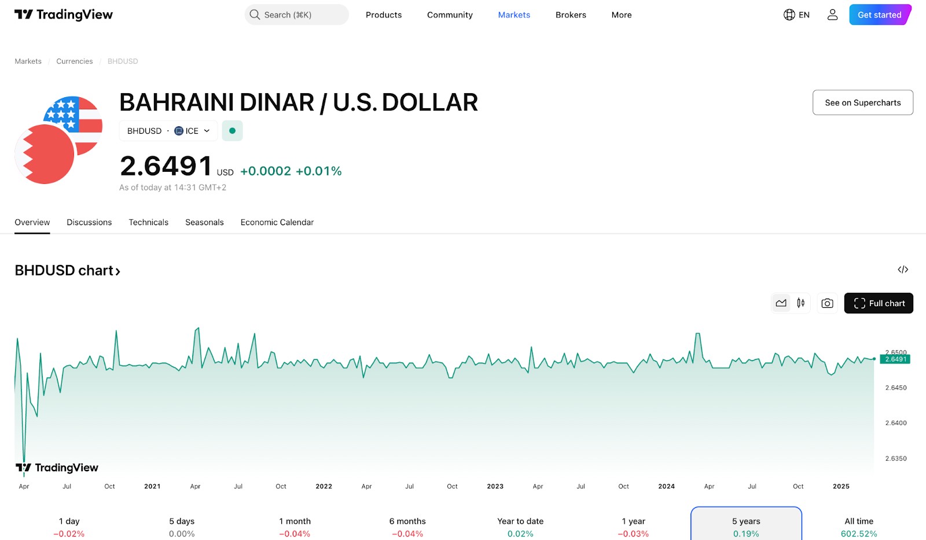The height and width of the screenshot is (540, 926).
Task: Click the 2.6400 axis label
Action: point(896,423)
